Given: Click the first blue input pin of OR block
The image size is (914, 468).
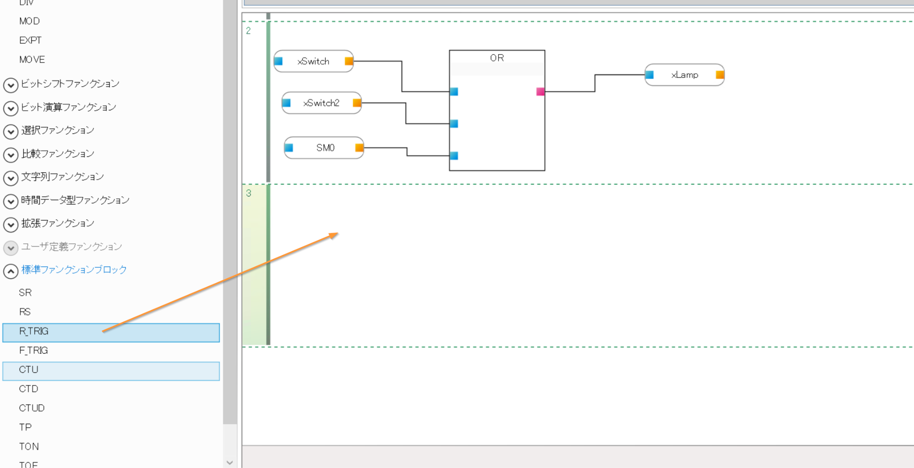Looking at the screenshot, I should point(454,92).
